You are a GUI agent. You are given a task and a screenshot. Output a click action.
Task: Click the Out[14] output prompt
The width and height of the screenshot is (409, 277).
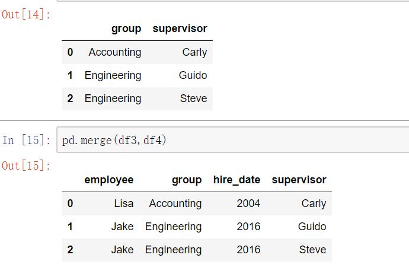coord(26,14)
